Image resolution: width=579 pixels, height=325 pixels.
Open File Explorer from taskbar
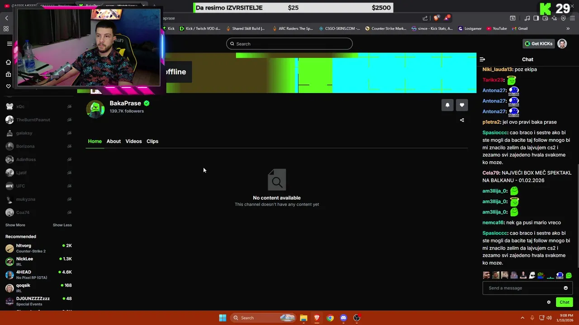click(x=304, y=318)
